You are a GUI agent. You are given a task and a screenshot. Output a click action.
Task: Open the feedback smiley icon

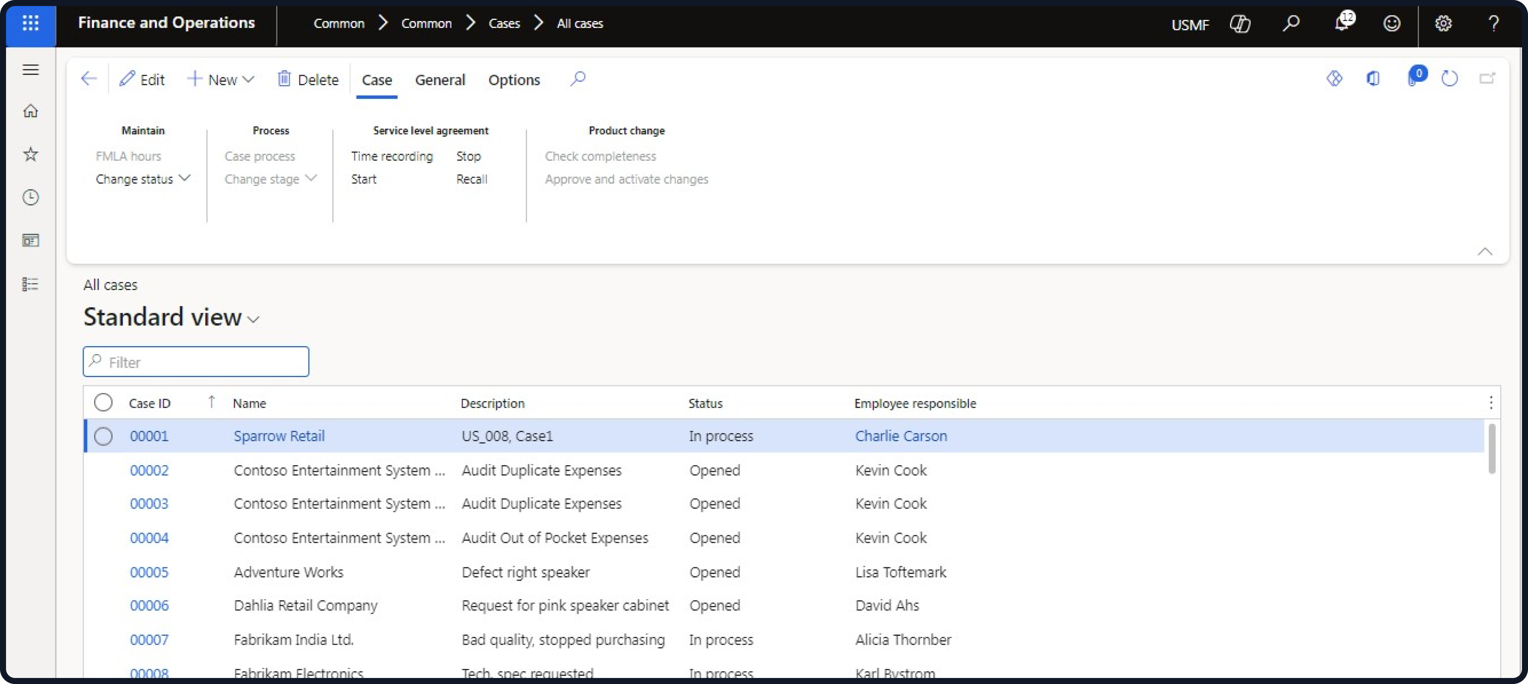[1392, 24]
